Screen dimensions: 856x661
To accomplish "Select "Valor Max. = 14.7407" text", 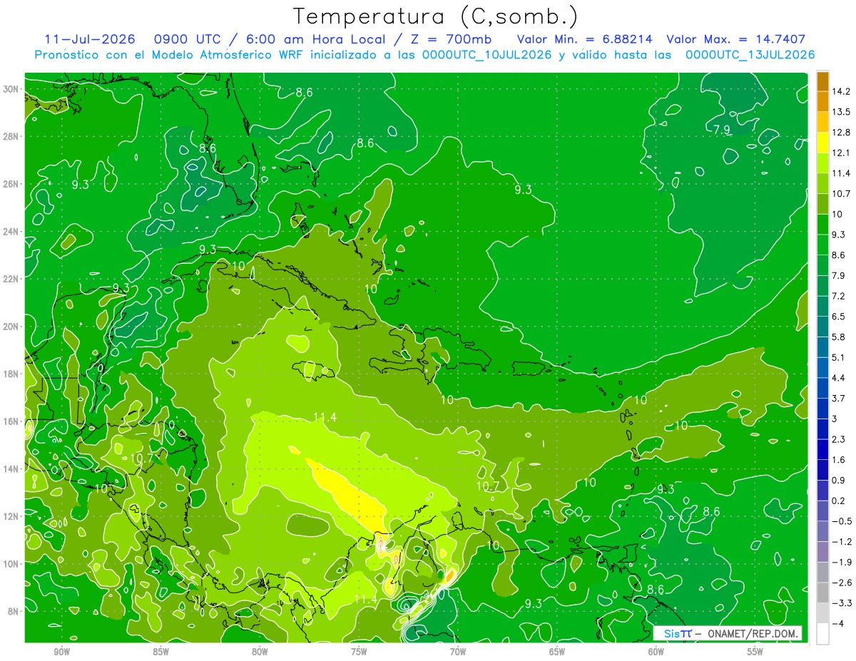I will [735, 39].
